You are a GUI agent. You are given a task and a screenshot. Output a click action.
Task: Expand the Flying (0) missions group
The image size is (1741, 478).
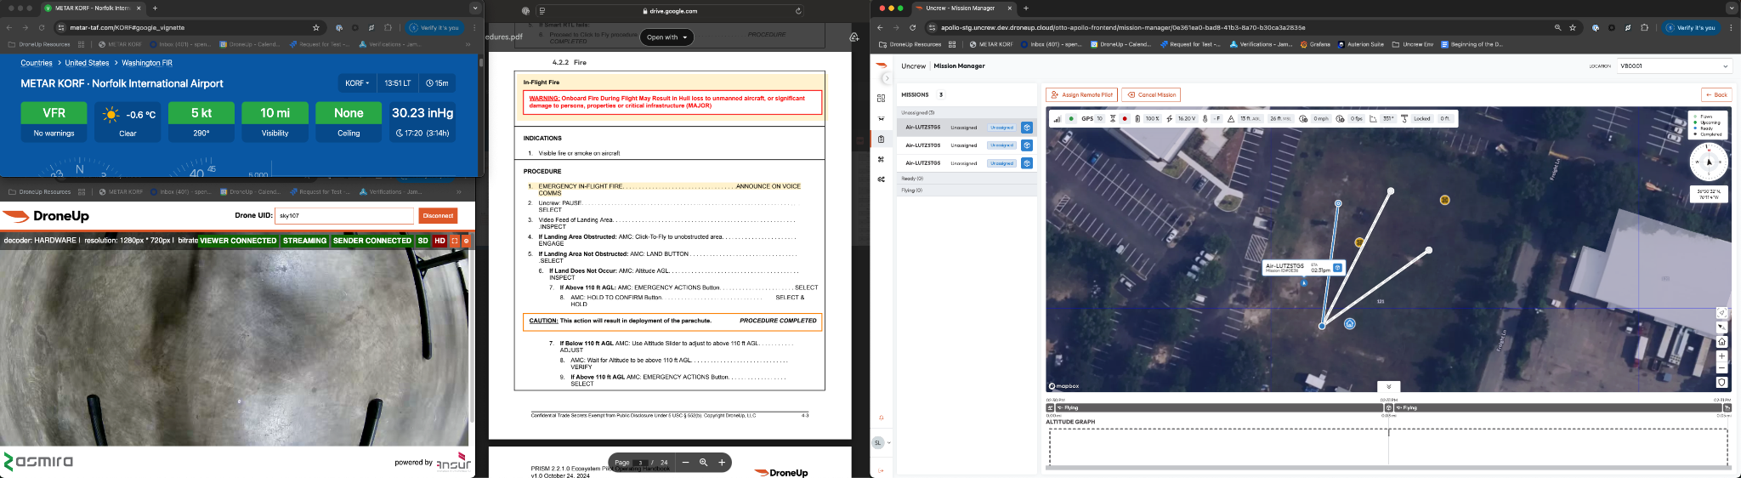click(x=967, y=191)
